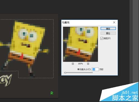Click the 方形 unit label beside cell size

tap(101, 69)
